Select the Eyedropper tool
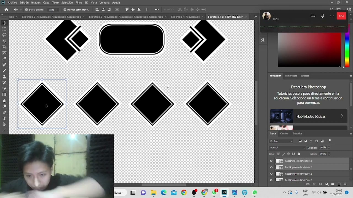This screenshot has height=198, width=353. click(x=4, y=59)
